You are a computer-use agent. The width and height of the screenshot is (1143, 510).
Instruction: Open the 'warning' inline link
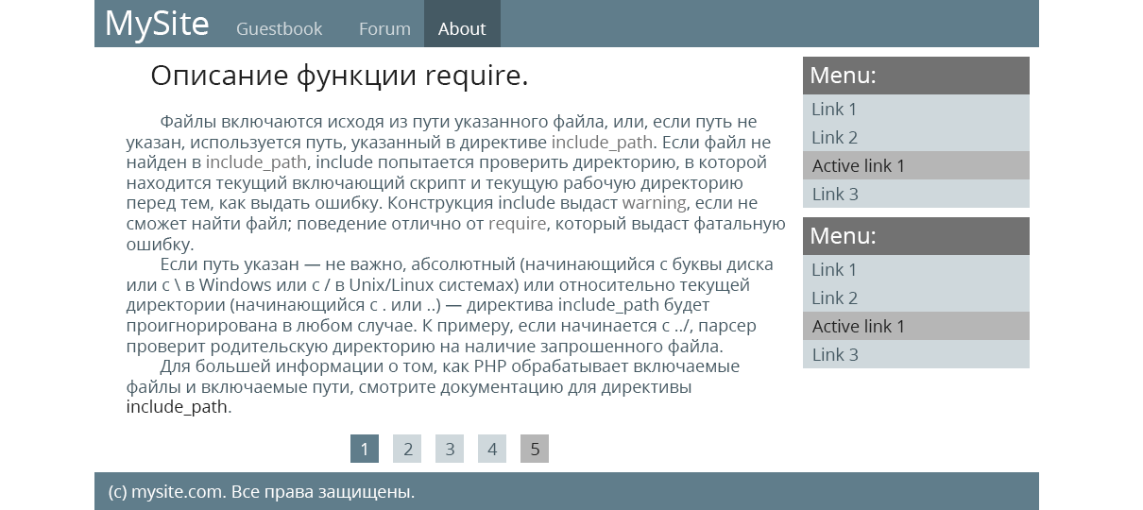[x=654, y=203]
